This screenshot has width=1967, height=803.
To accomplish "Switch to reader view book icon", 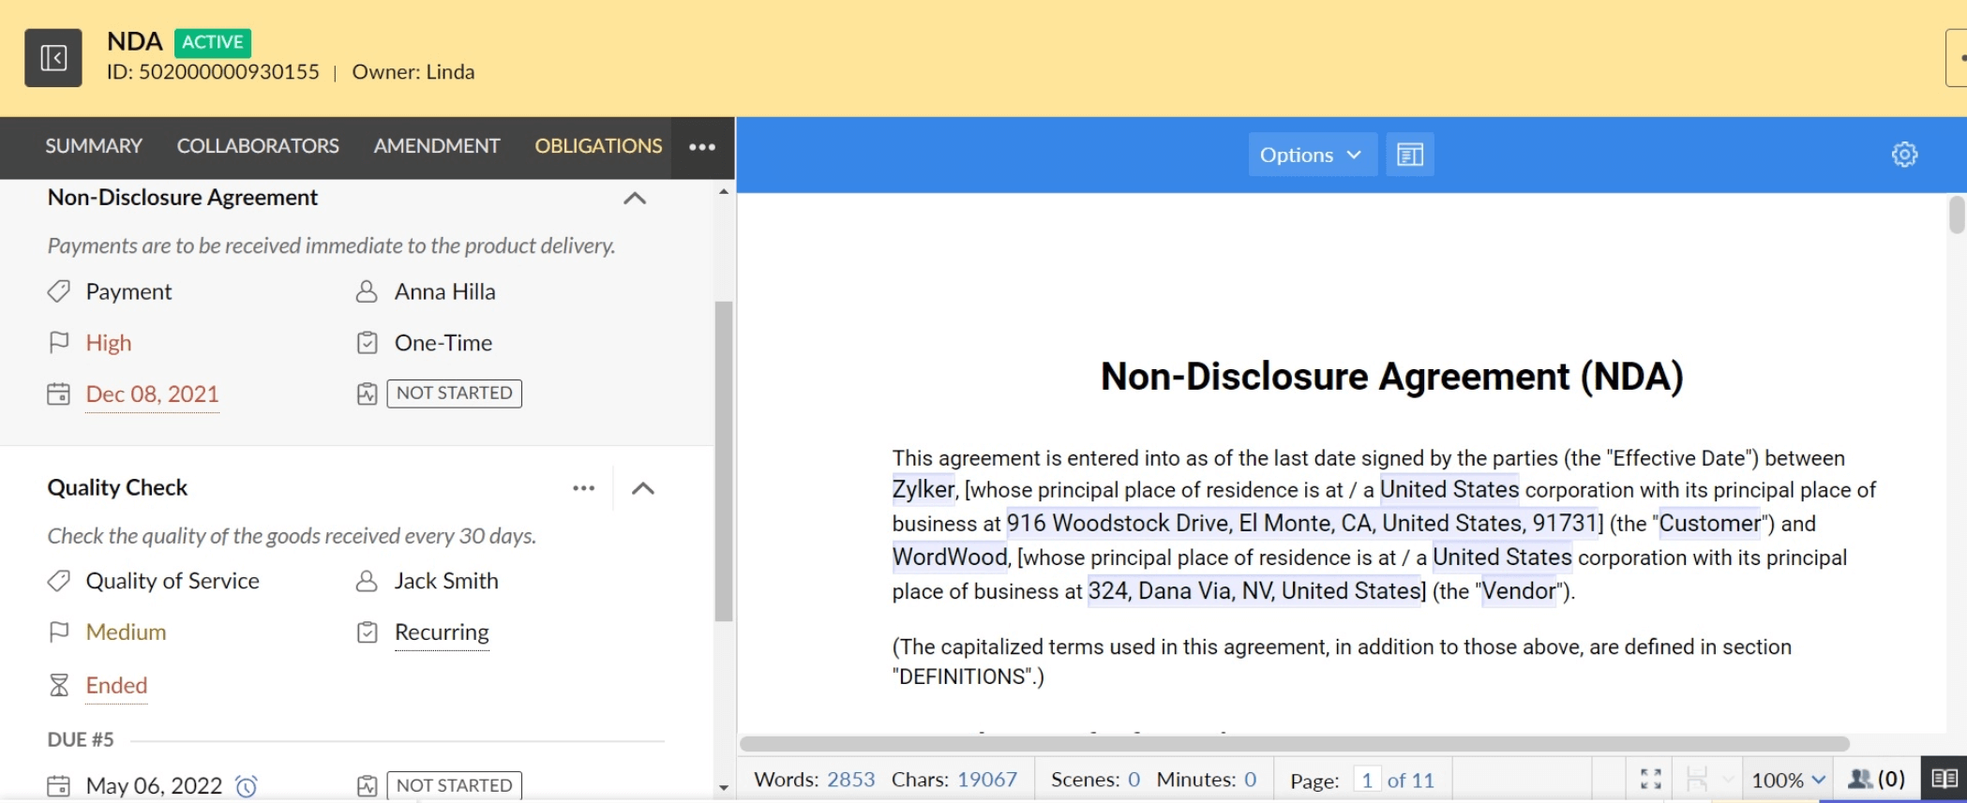I will [x=1944, y=780].
